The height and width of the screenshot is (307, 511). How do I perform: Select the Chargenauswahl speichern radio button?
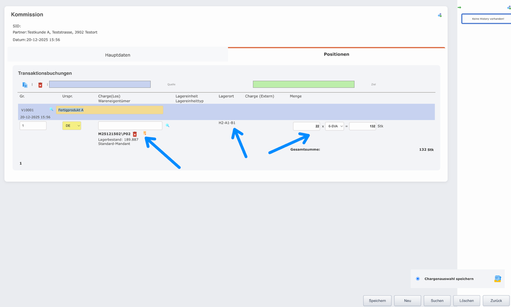point(418,279)
